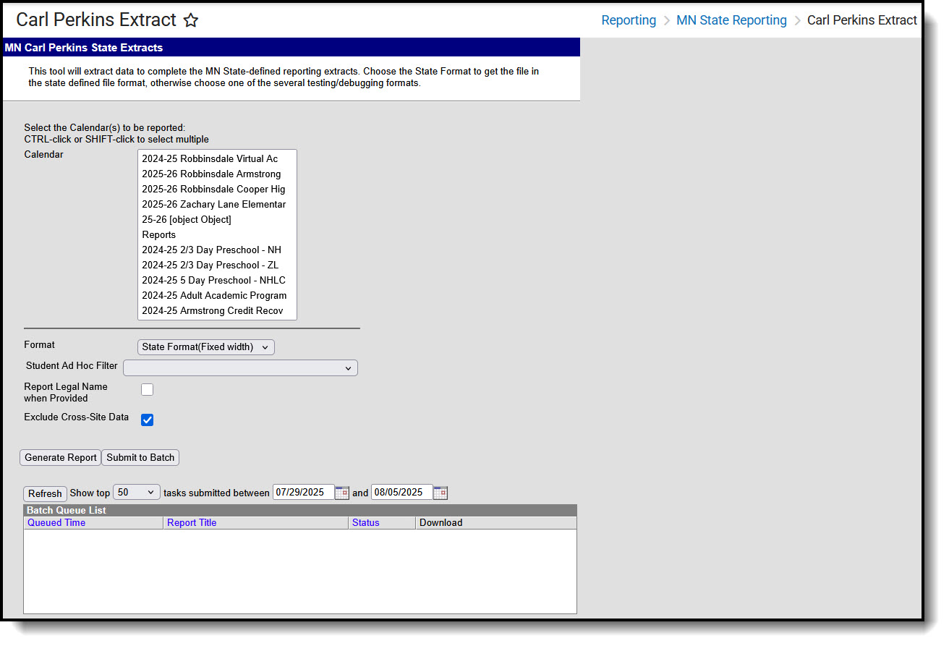The image size is (949, 646).
Task: Select 2024-25 Adult Academic Program calendar
Action: 217,296
